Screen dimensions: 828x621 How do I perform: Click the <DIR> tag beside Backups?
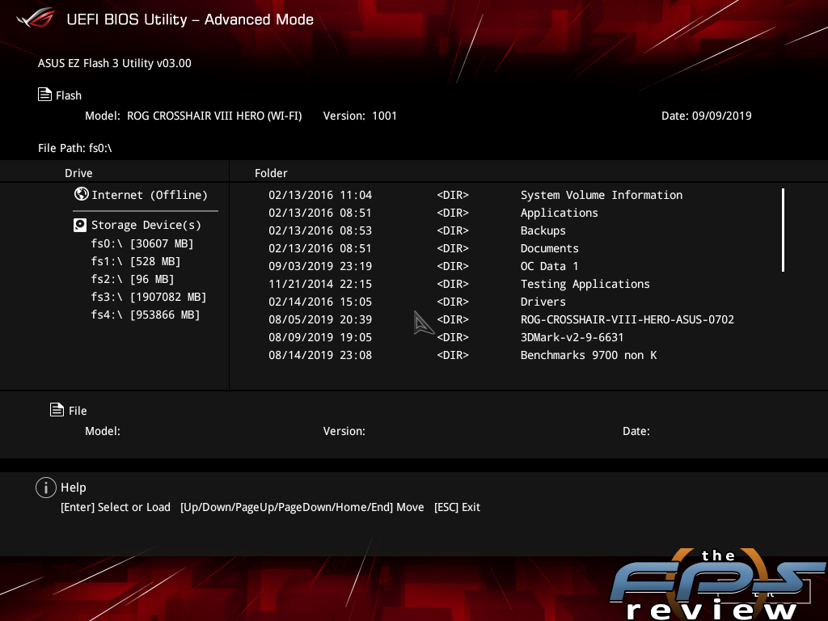pyautogui.click(x=453, y=230)
